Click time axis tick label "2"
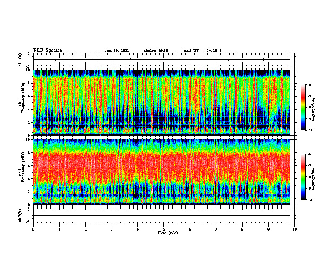The width and height of the screenshot is (332, 257). coord(86,229)
